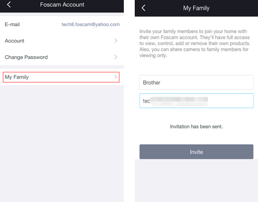Click the tech8.foscam@yahoo.com email address
The image size is (258, 202).
point(91,25)
